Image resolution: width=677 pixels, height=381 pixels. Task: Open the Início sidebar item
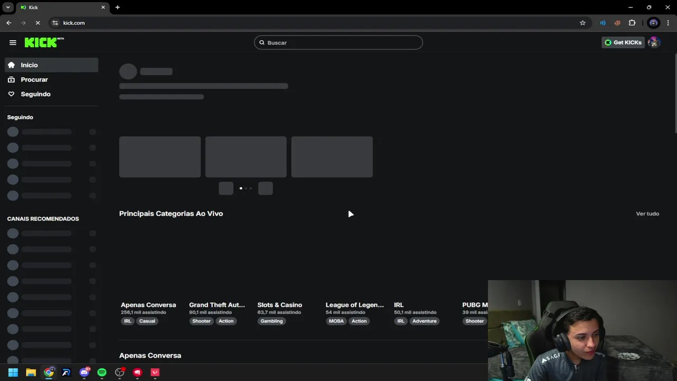51,65
